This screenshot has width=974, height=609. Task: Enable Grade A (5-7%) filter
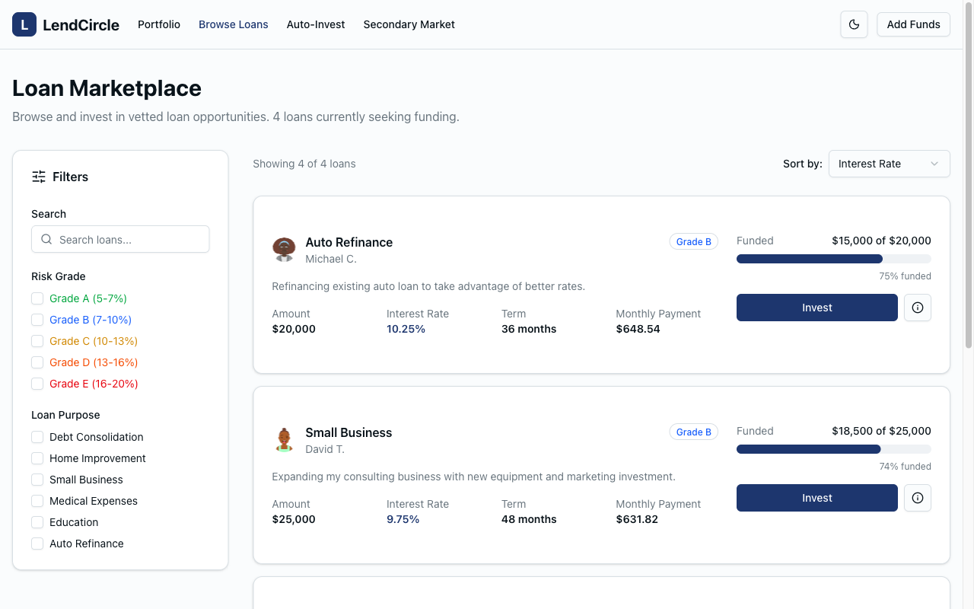(x=37, y=298)
